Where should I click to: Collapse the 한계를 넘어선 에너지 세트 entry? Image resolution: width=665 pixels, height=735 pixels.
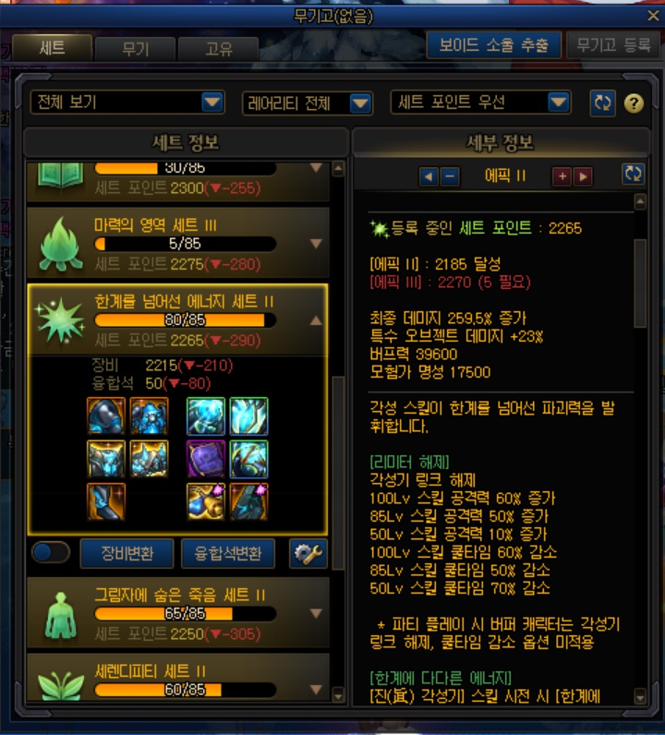click(x=317, y=320)
